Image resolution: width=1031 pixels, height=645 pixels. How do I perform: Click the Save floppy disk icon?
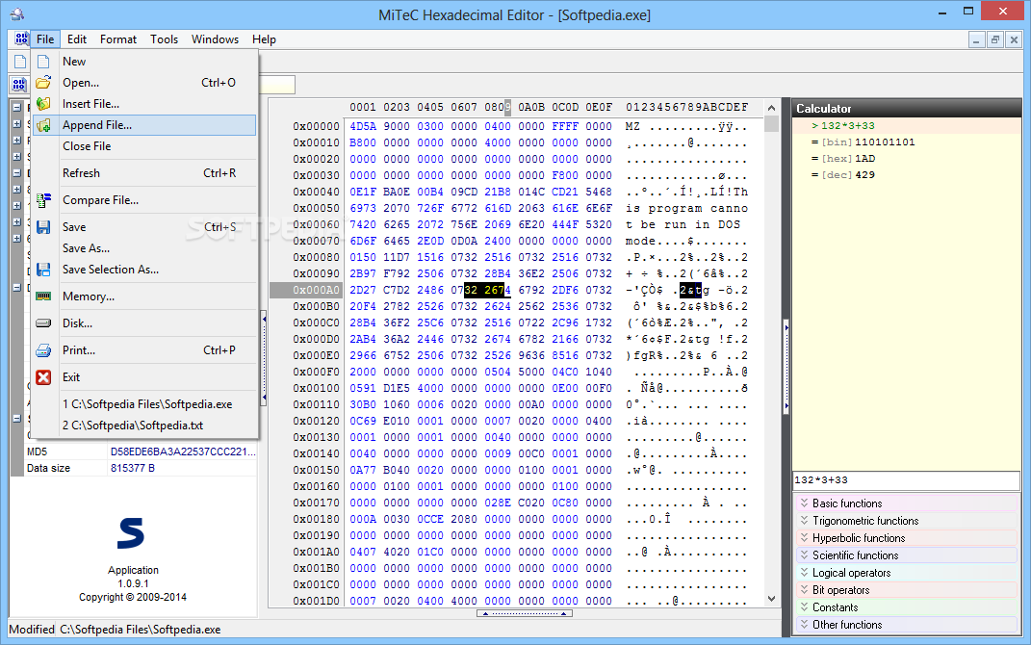[x=43, y=227]
